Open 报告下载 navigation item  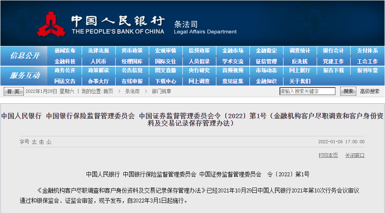point(333,71)
